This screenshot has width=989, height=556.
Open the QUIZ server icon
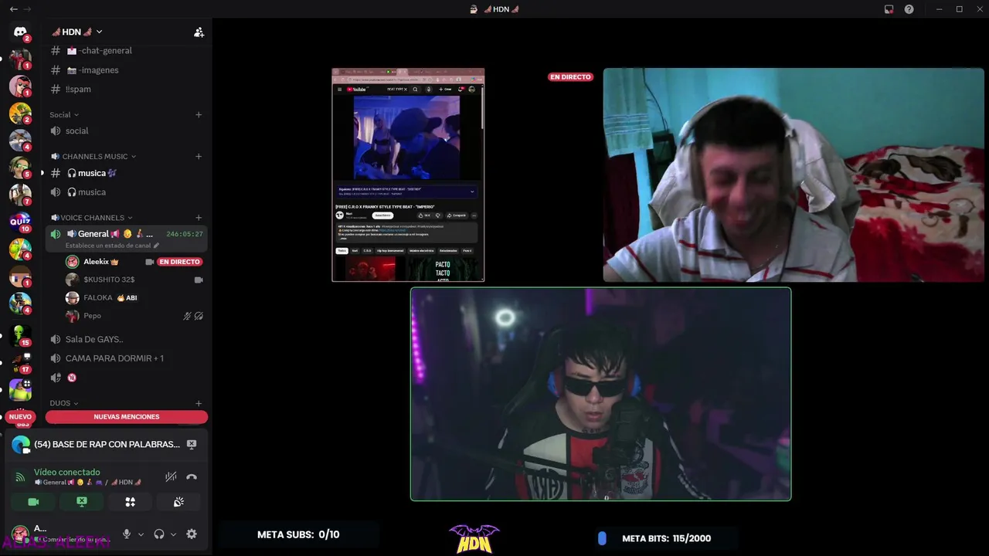tap(20, 222)
